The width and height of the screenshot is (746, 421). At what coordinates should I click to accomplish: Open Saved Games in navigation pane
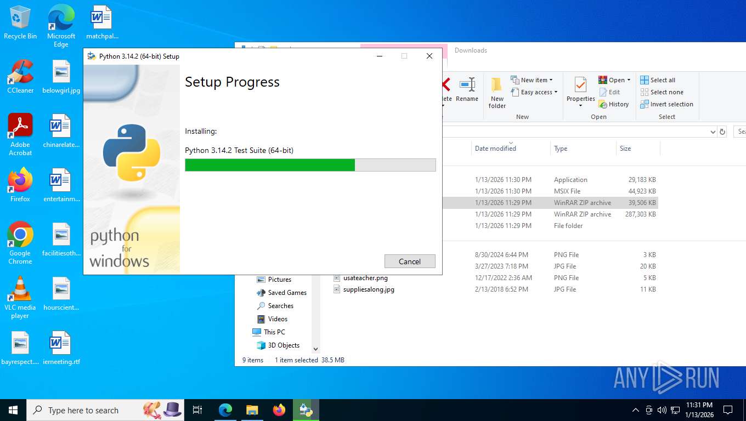(282, 293)
